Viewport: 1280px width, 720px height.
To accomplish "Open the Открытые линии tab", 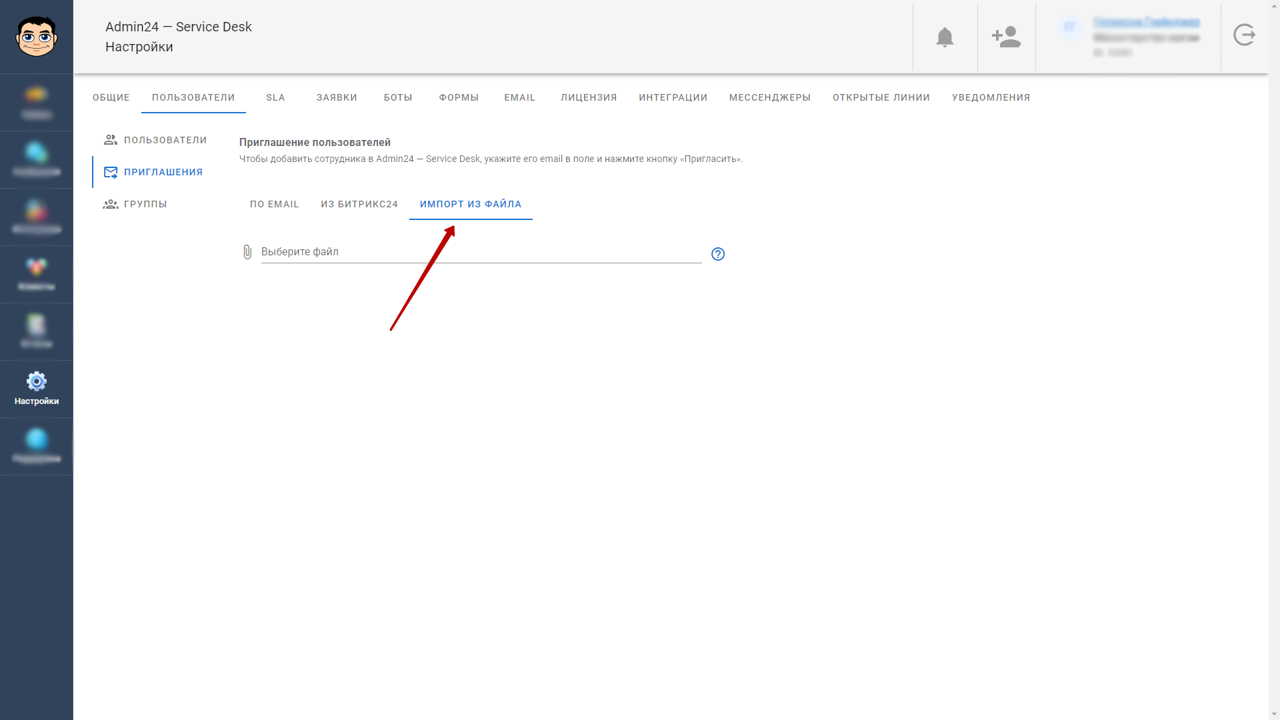I will pyautogui.click(x=881, y=97).
